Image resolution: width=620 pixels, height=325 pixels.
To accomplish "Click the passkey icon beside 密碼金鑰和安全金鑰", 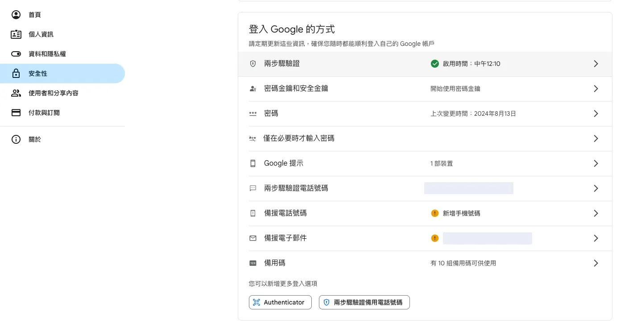I will click(253, 89).
